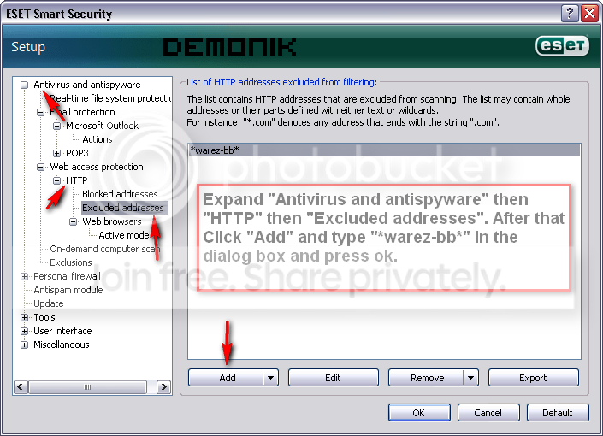
Task: Select Email protection tree item
Action: pos(82,112)
